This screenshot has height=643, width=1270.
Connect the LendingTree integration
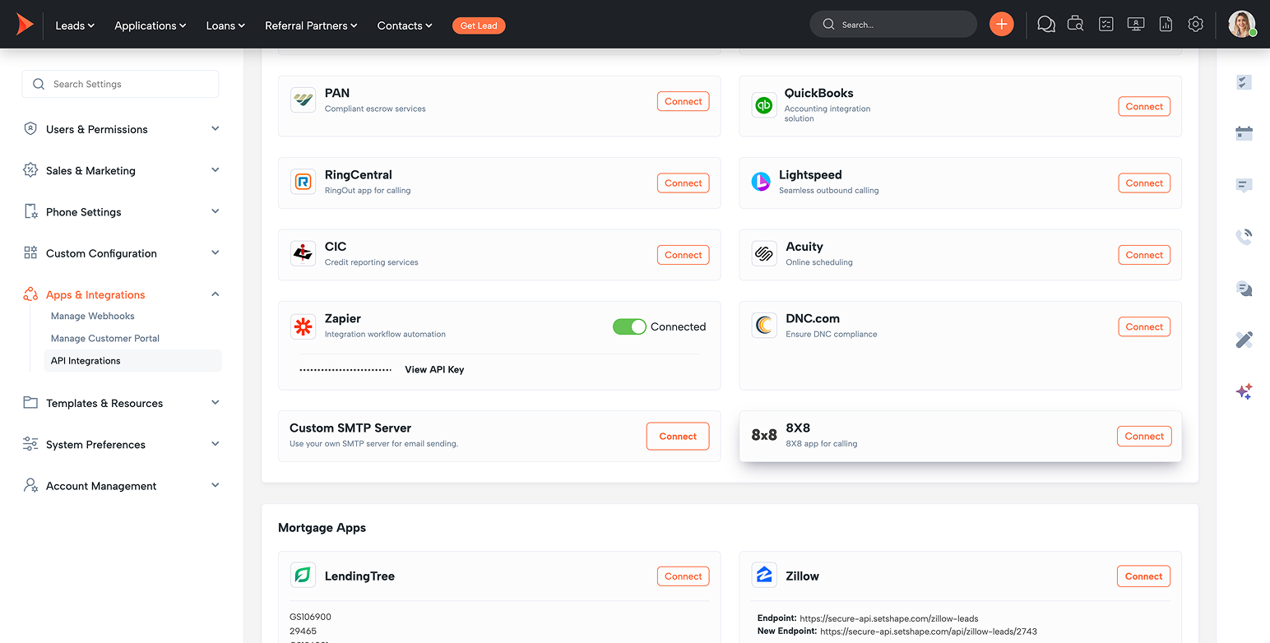pyautogui.click(x=683, y=576)
